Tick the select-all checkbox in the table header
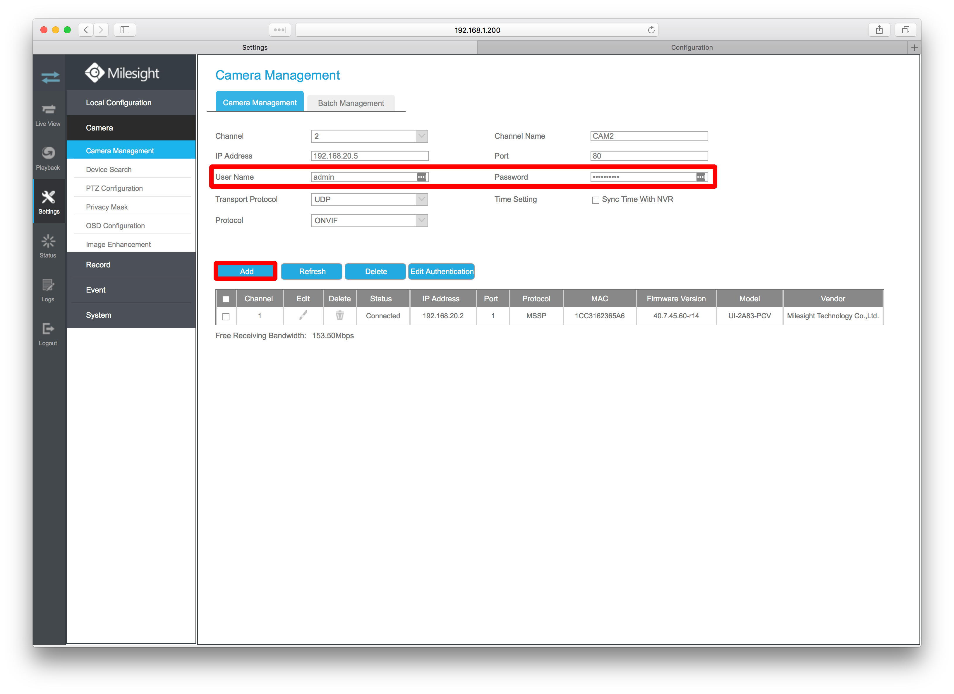The image size is (954, 694). [226, 299]
